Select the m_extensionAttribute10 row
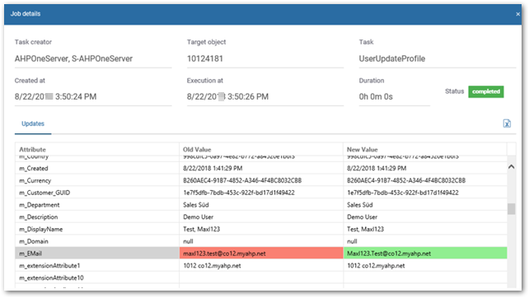The height and width of the screenshot is (298, 529). pos(260,277)
